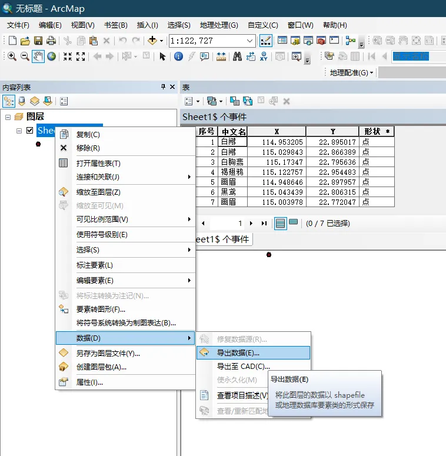Viewport: 446px width, 456px height.
Task: Click the Y value 22.806315 cell
Action: 332,192
